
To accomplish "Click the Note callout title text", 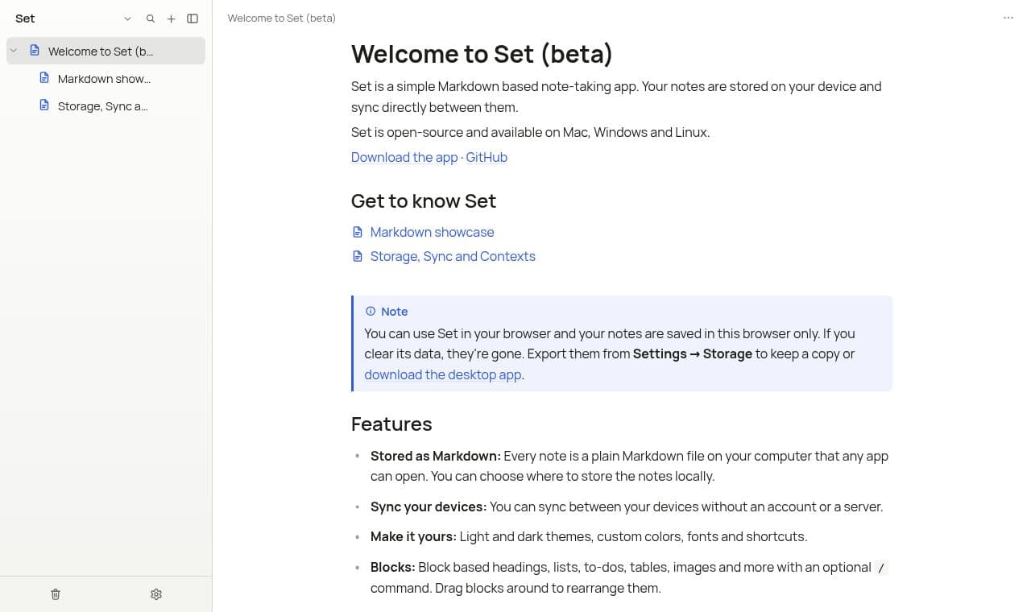I will (x=395, y=312).
